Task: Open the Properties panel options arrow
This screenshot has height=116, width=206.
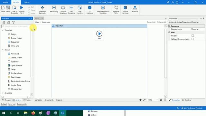Action: tap(201, 19)
